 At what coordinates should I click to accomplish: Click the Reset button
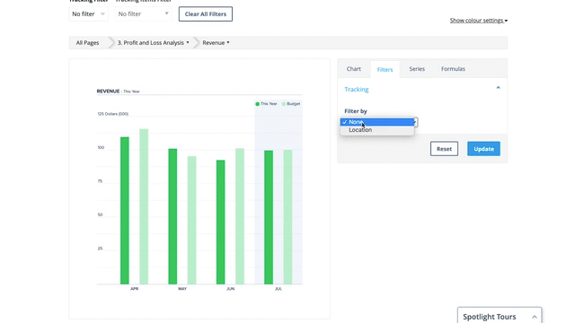point(444,149)
